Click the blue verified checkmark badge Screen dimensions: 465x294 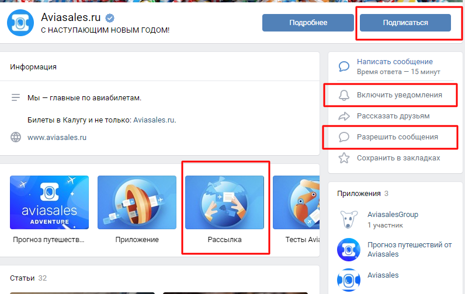click(x=110, y=18)
